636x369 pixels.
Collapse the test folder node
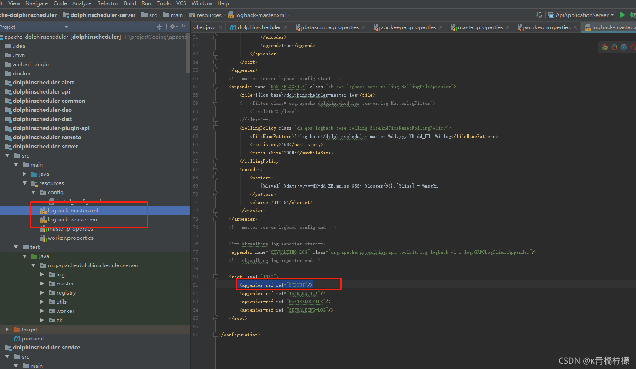click(16, 247)
